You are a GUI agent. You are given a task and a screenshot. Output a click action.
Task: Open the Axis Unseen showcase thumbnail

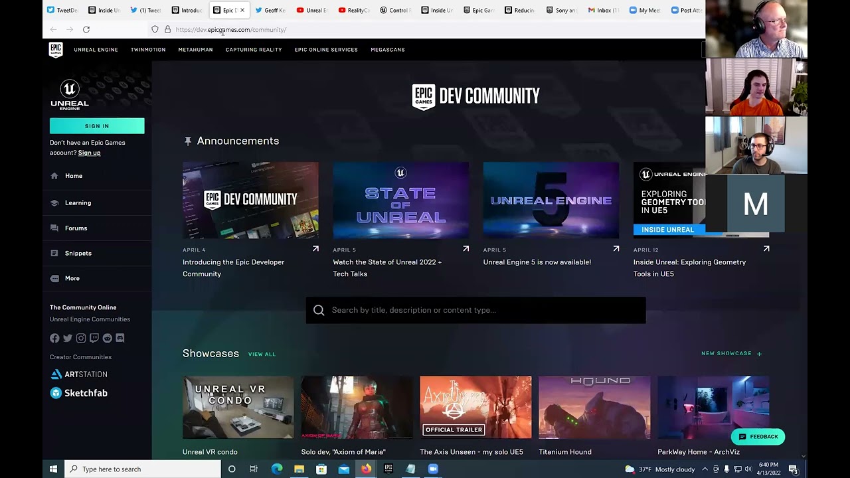point(475,408)
